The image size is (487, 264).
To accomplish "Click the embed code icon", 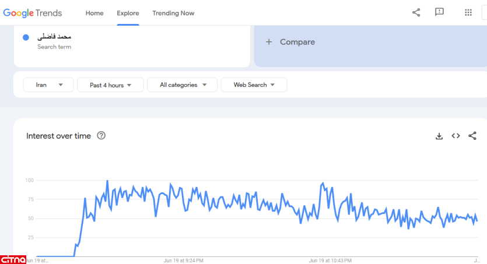I will (456, 136).
